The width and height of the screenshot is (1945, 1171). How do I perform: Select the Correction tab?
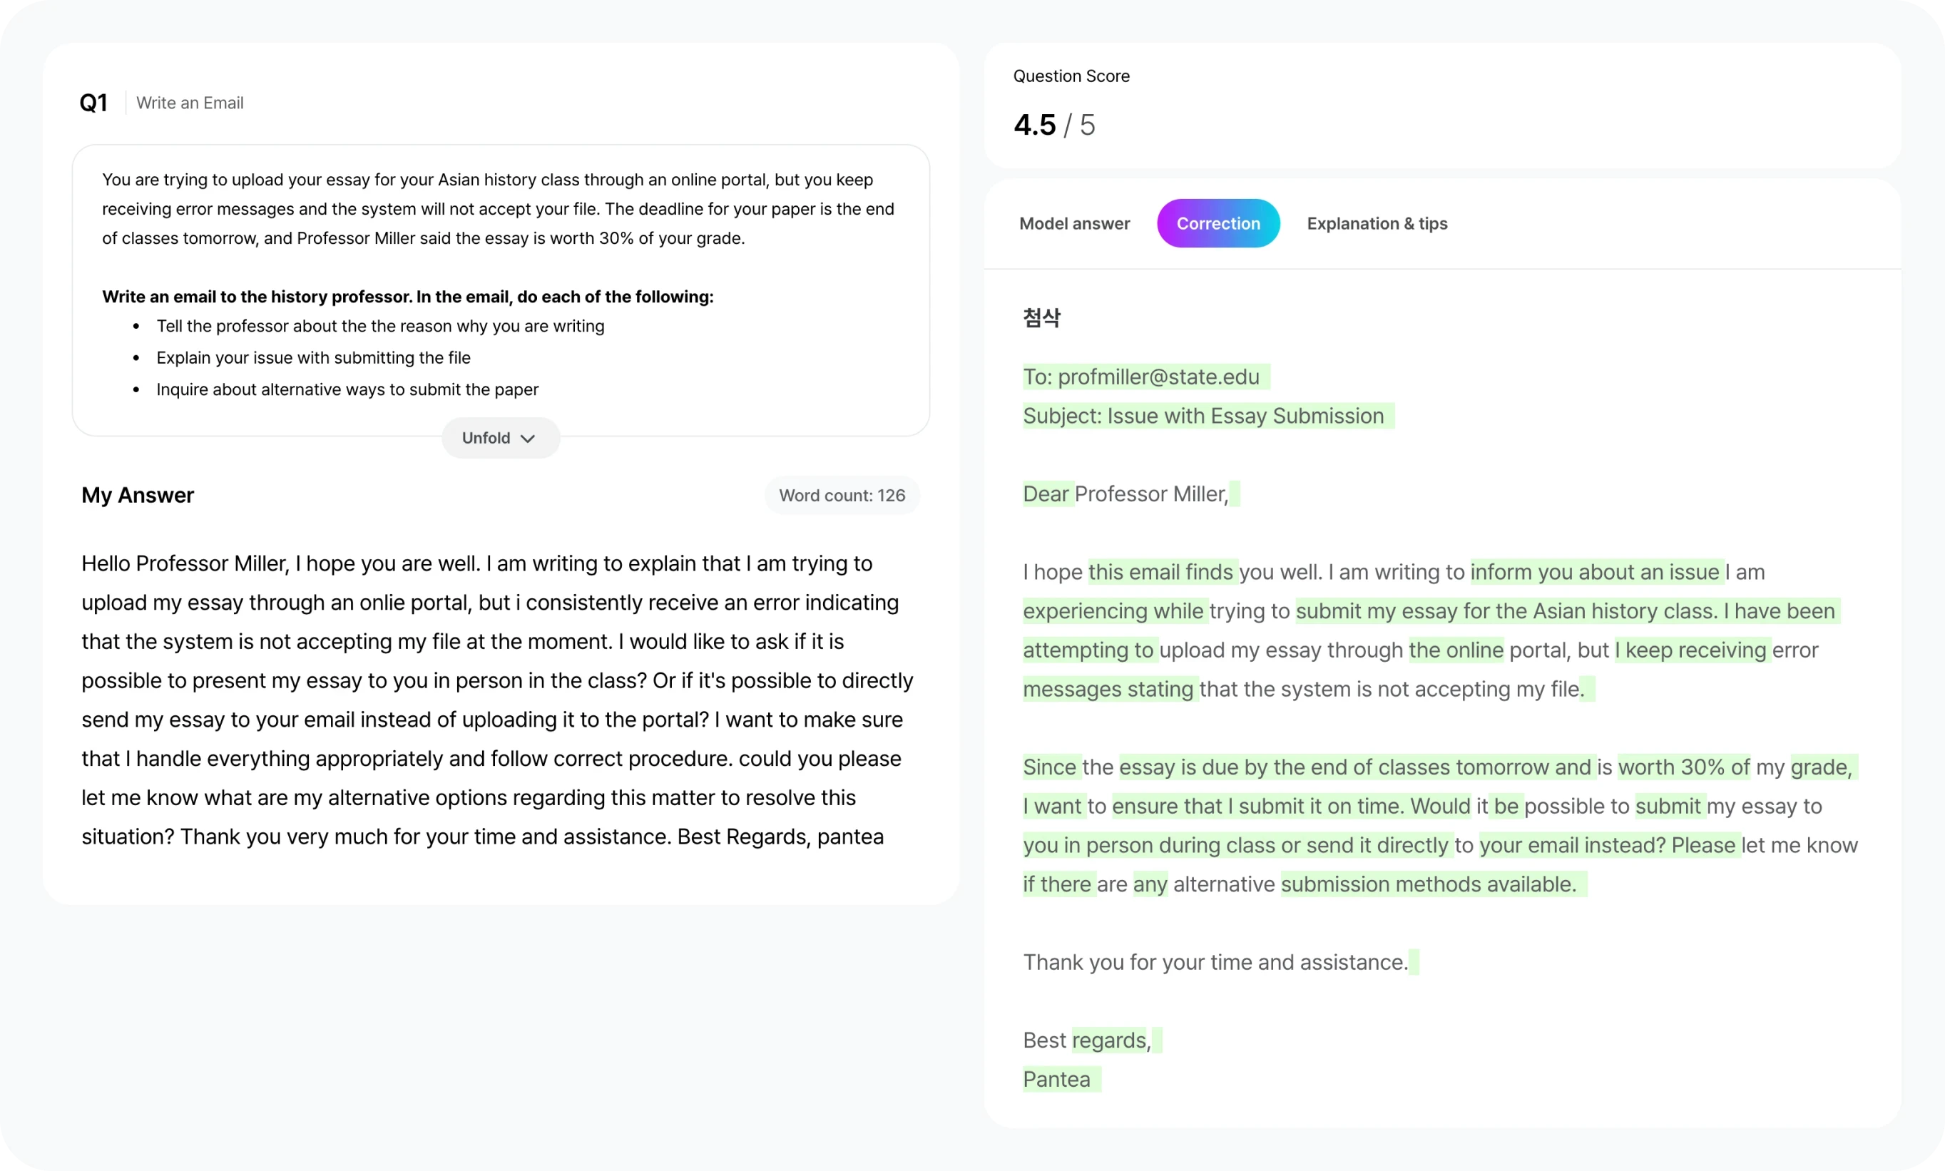pos(1217,223)
